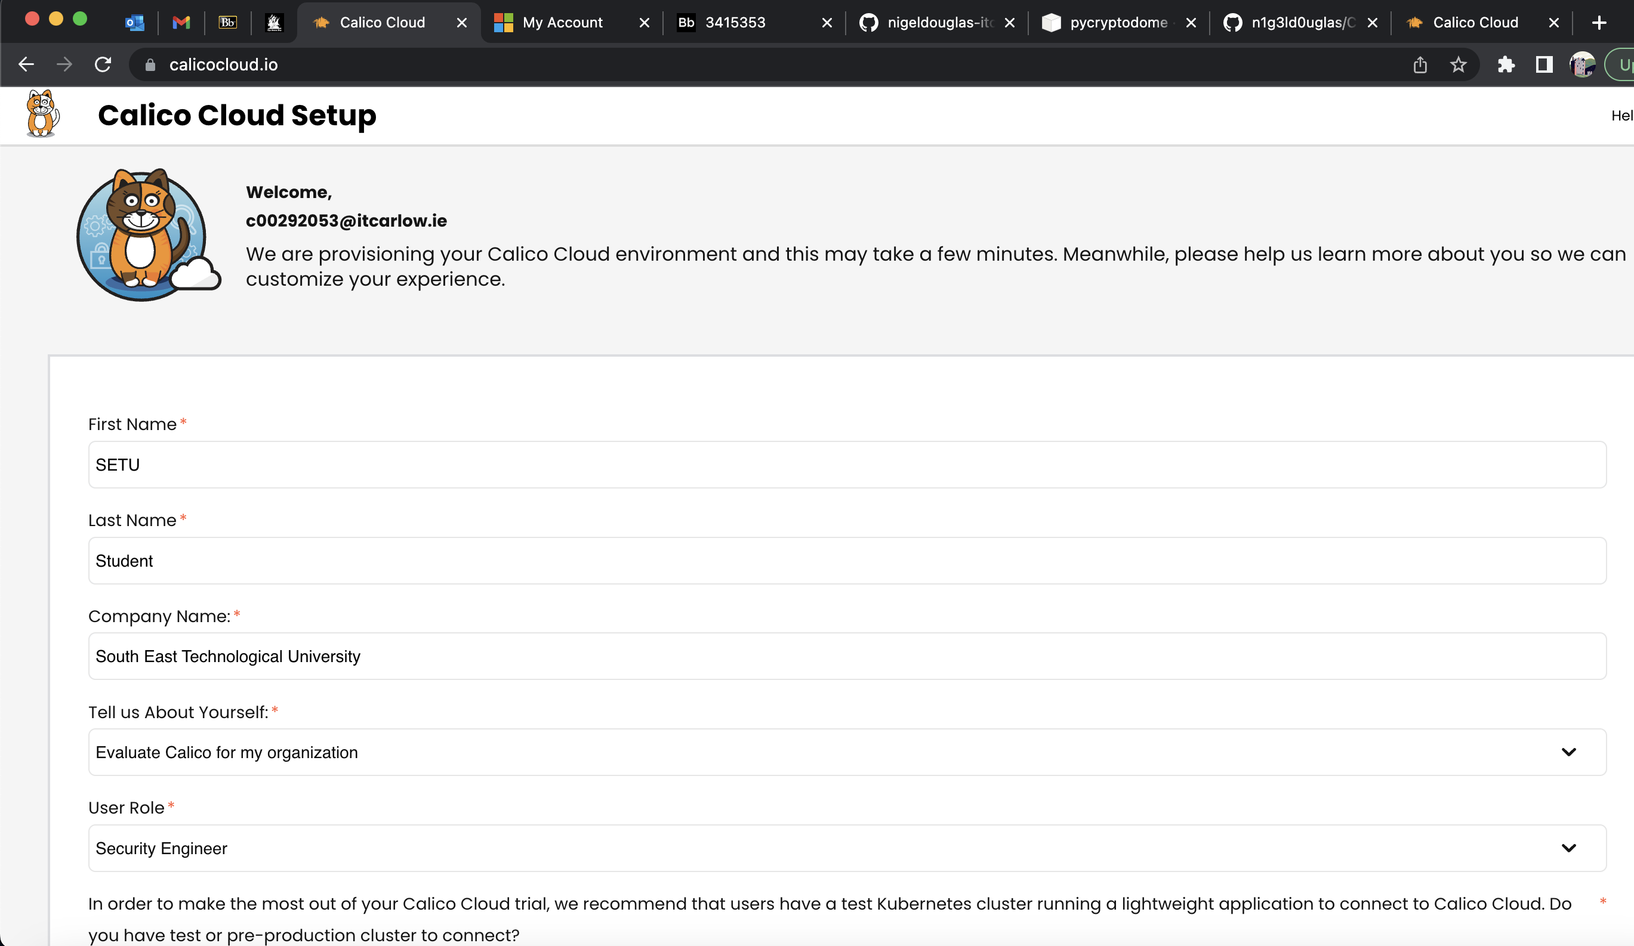Click the back navigation arrow
Viewport: 1634px width, 946px height.
click(x=27, y=64)
